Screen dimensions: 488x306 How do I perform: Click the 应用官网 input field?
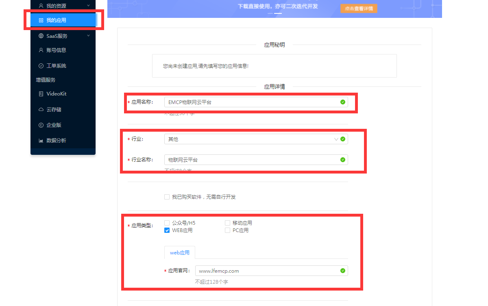[x=272, y=271]
